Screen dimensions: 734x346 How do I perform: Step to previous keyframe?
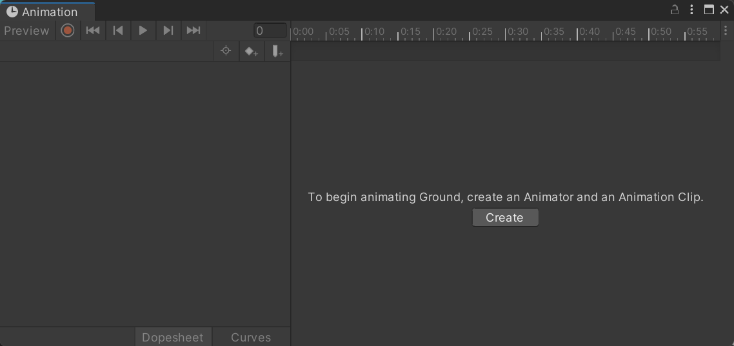pos(118,30)
